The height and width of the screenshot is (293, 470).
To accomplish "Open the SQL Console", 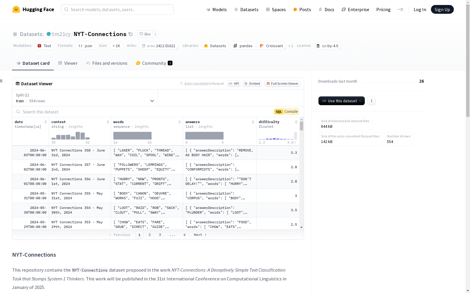I will 286,112.
